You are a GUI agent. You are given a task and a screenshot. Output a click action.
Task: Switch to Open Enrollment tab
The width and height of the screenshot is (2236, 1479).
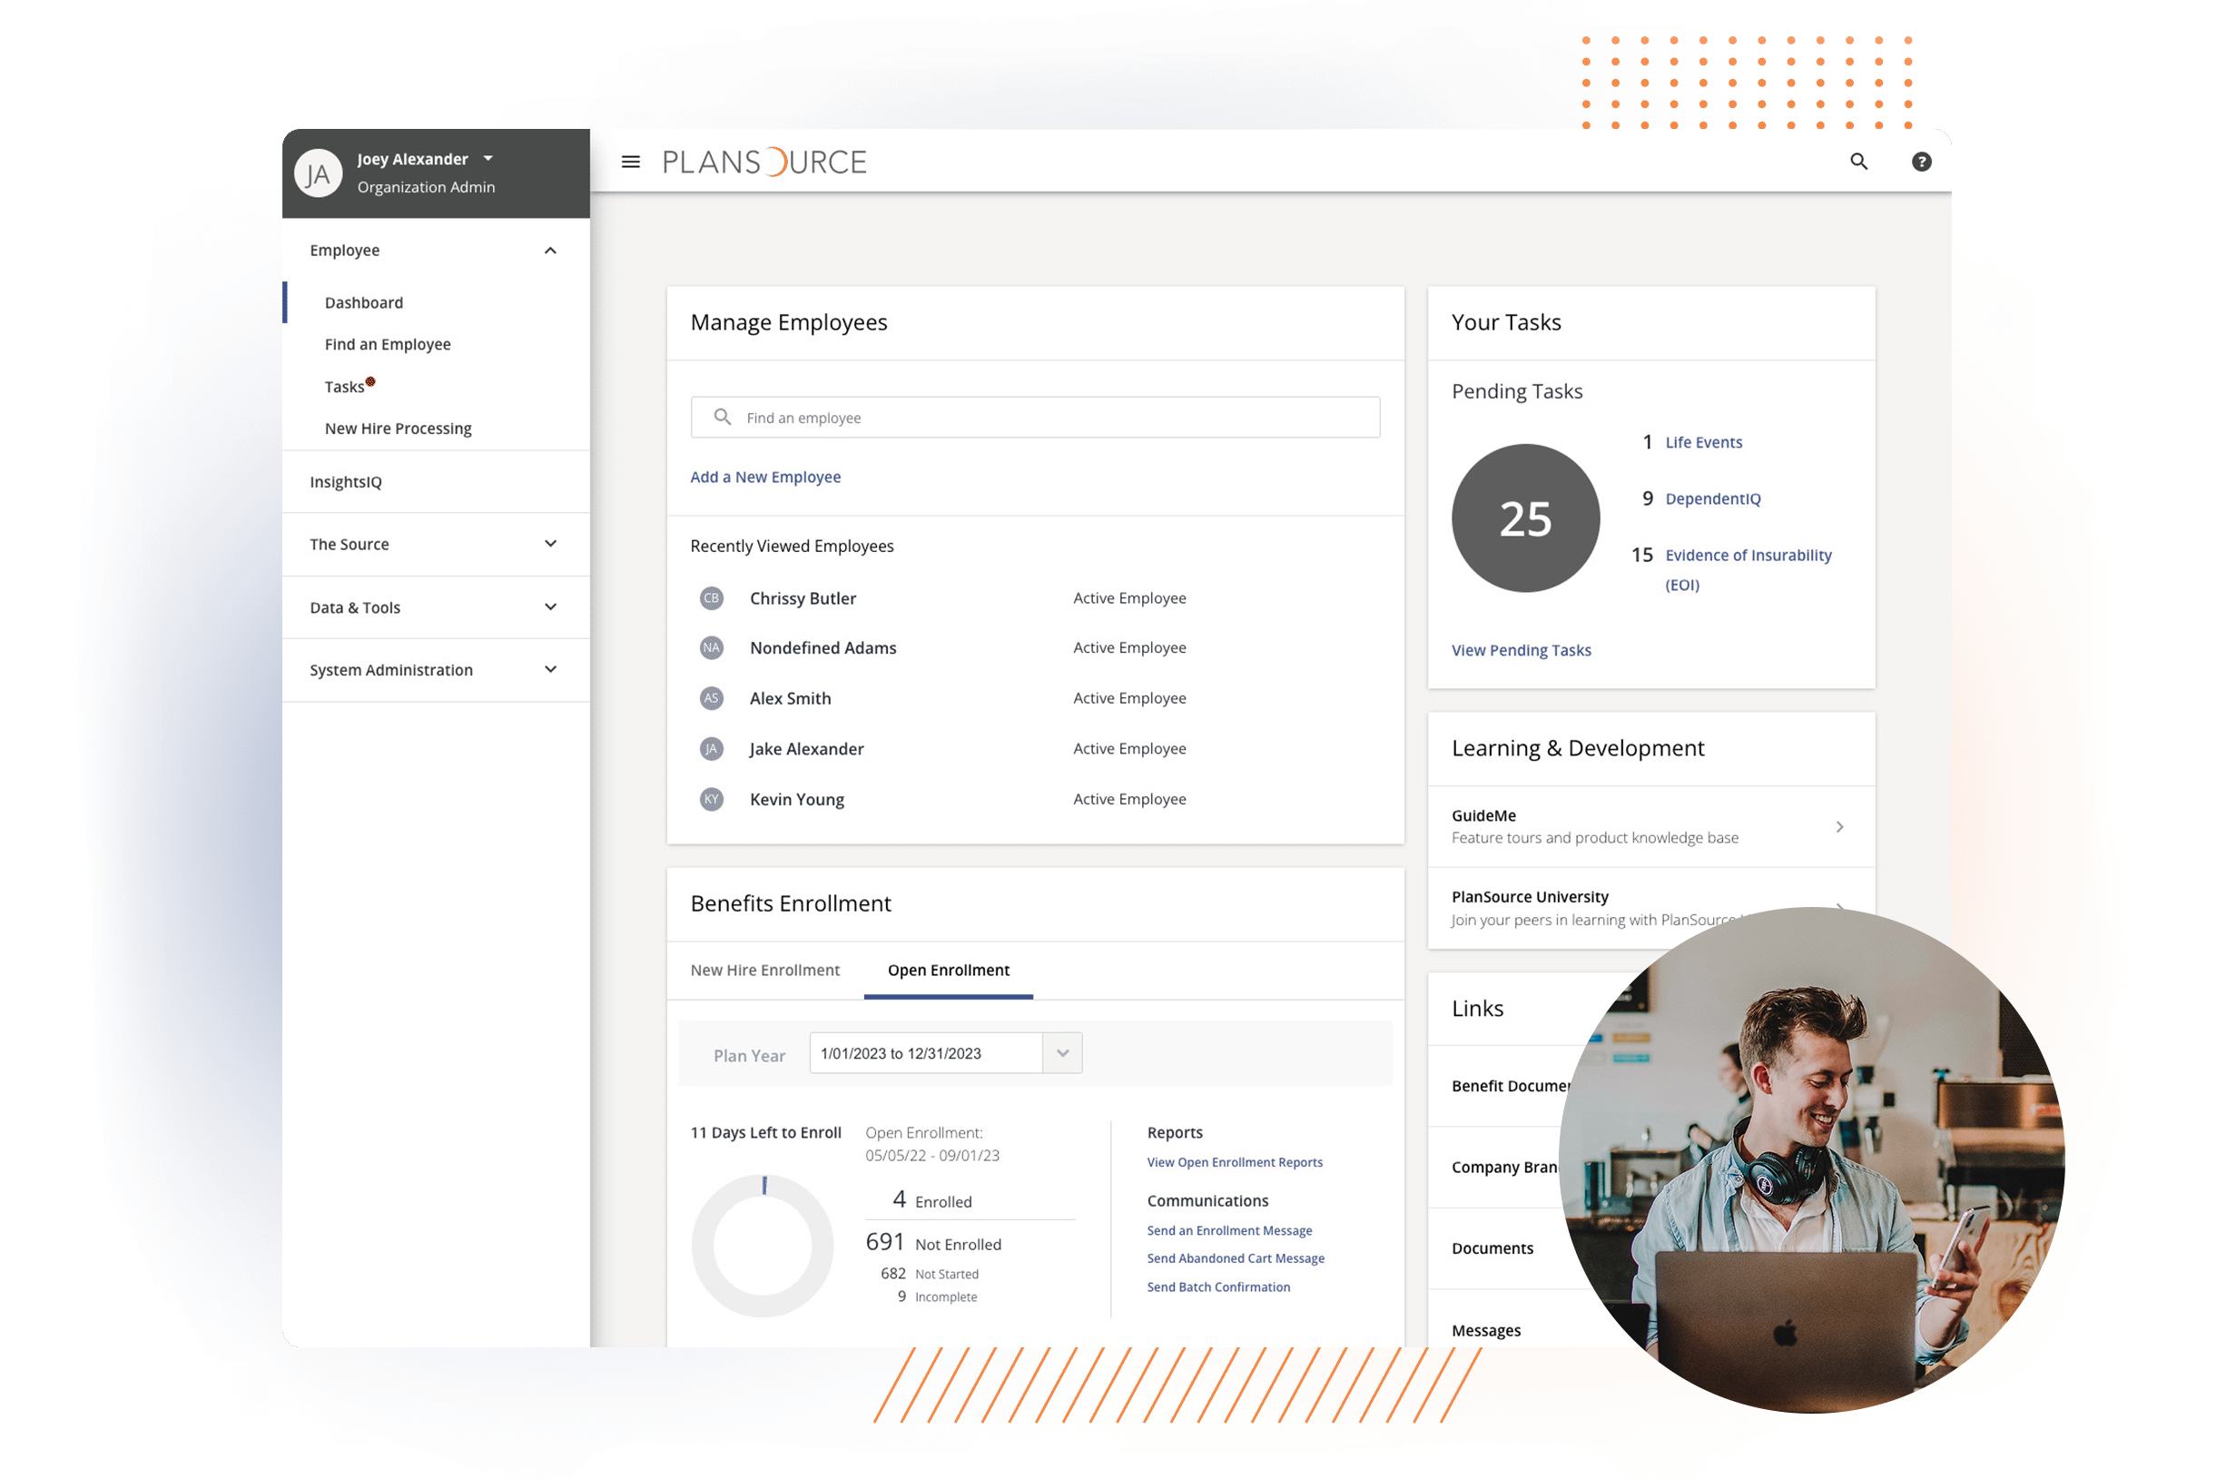[x=949, y=970]
